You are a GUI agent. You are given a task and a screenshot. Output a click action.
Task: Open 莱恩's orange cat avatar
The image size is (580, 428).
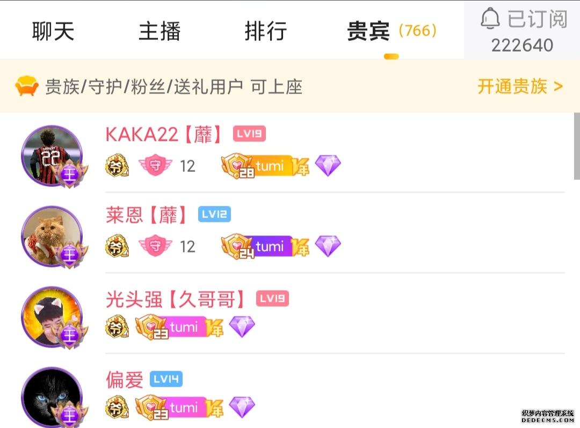click(x=52, y=236)
